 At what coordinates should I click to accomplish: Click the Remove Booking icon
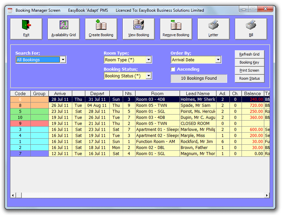click(x=176, y=26)
